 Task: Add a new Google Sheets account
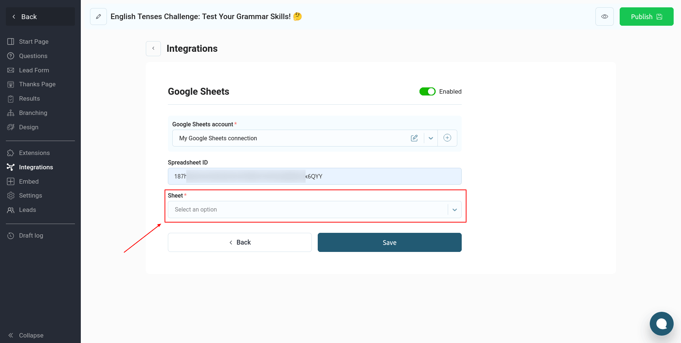pos(447,138)
